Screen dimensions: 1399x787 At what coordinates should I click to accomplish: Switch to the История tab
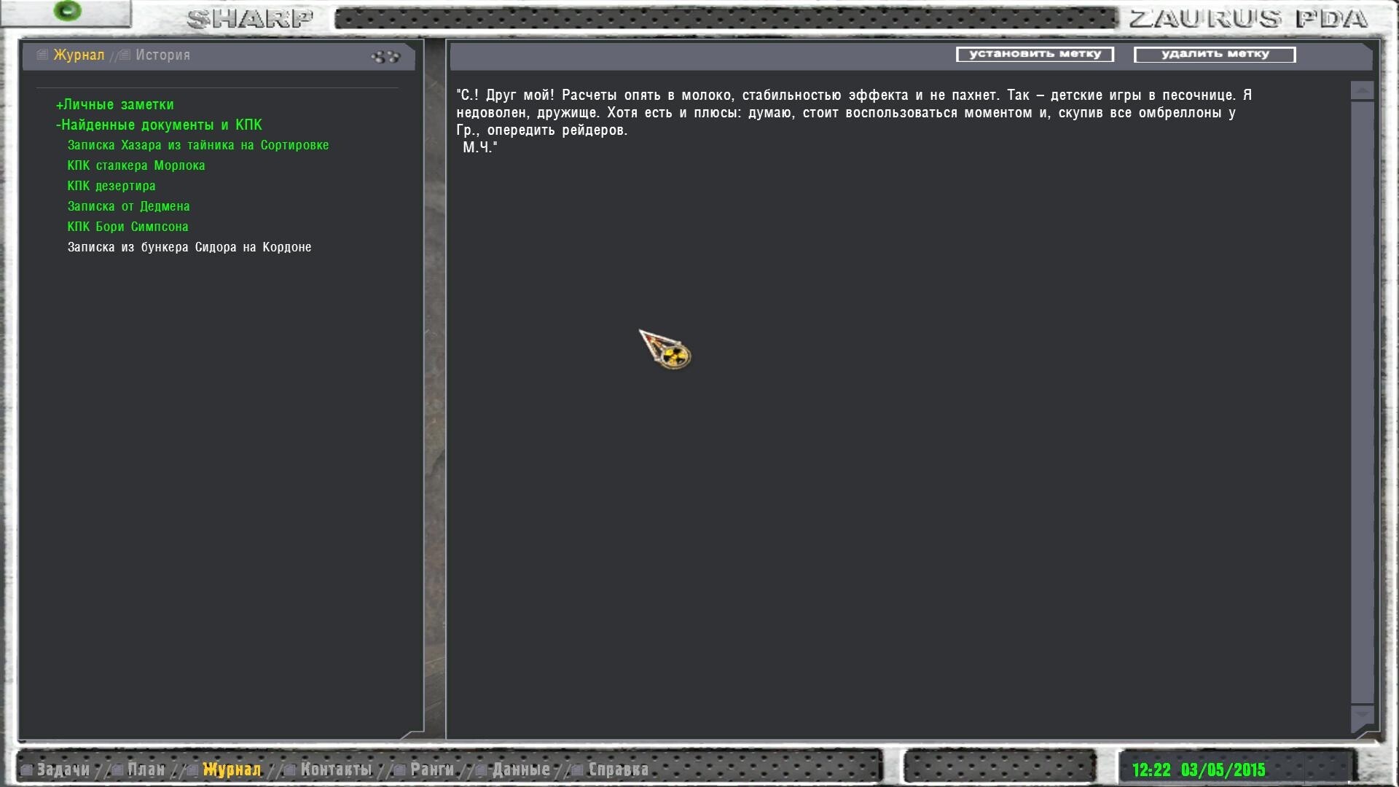coord(162,55)
